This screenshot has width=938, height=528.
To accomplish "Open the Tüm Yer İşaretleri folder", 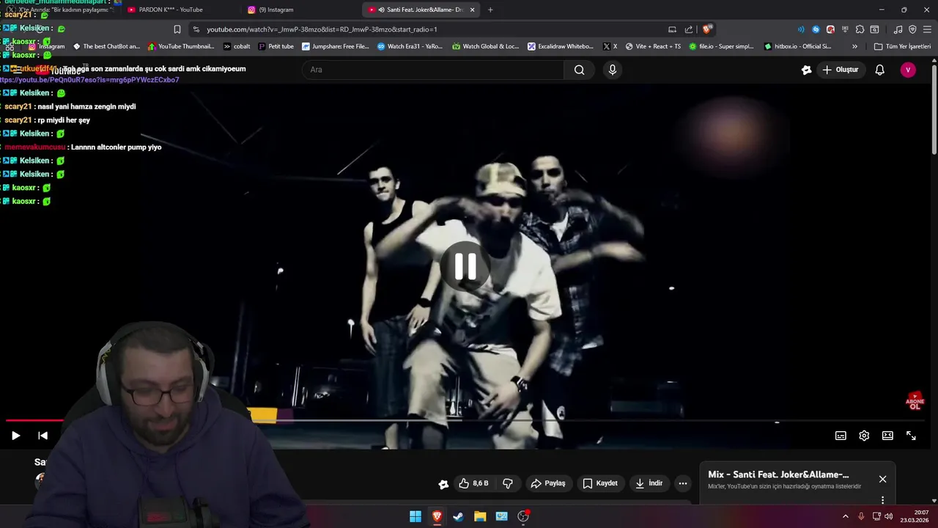I will [x=902, y=46].
